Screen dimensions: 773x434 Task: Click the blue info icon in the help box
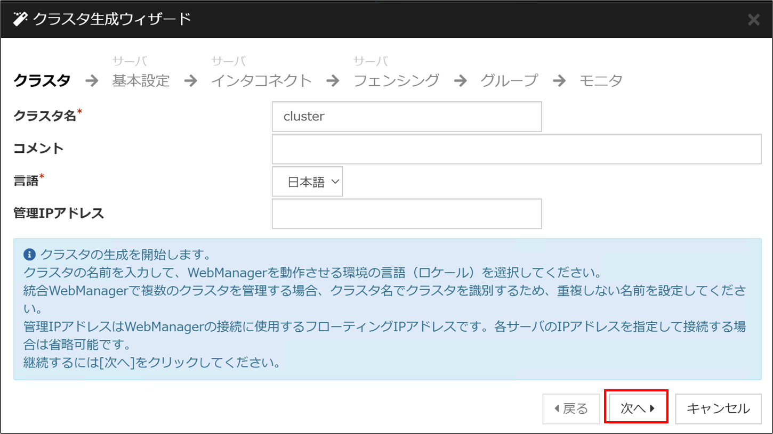30,253
